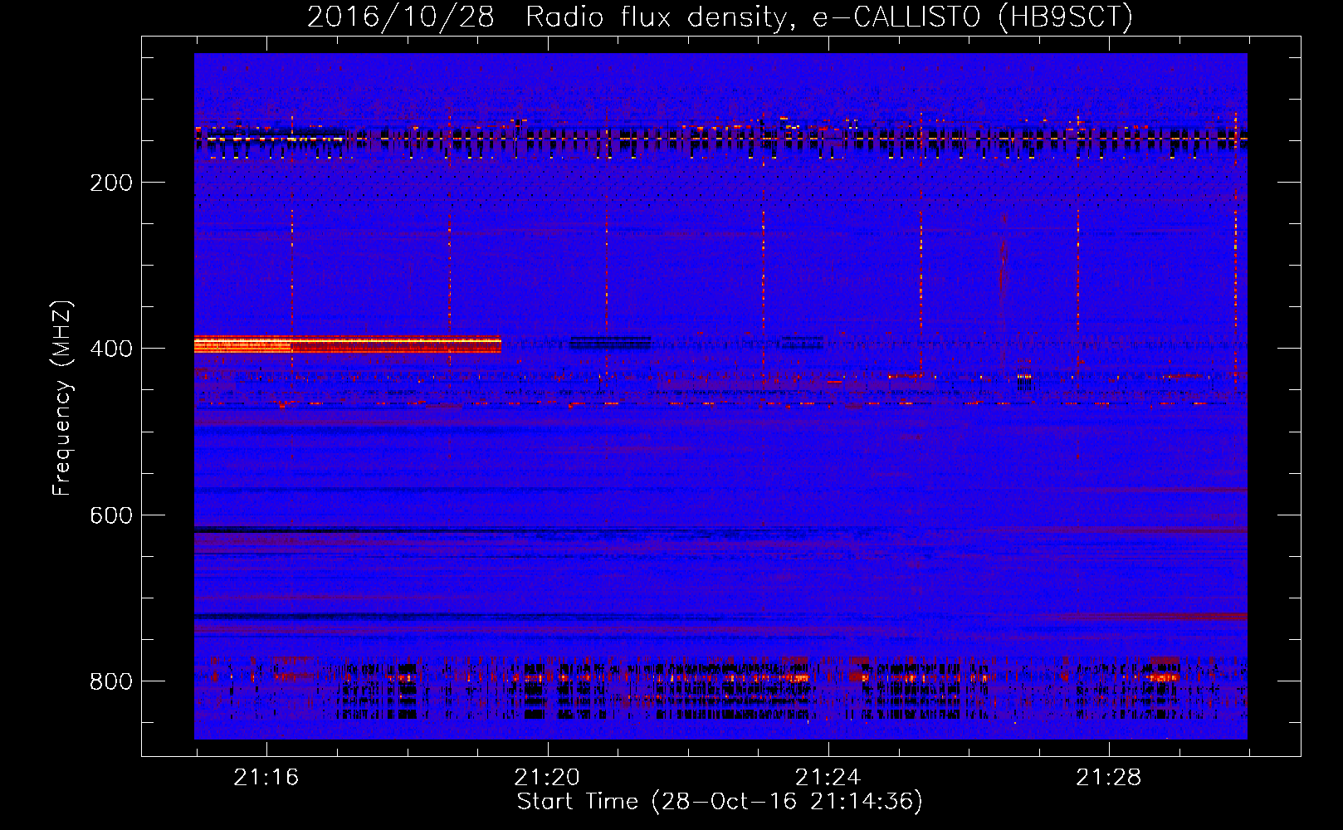Click the '21:16' time tick label

(266, 778)
